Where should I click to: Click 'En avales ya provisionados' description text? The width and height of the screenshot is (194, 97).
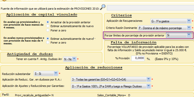tap(24, 25)
